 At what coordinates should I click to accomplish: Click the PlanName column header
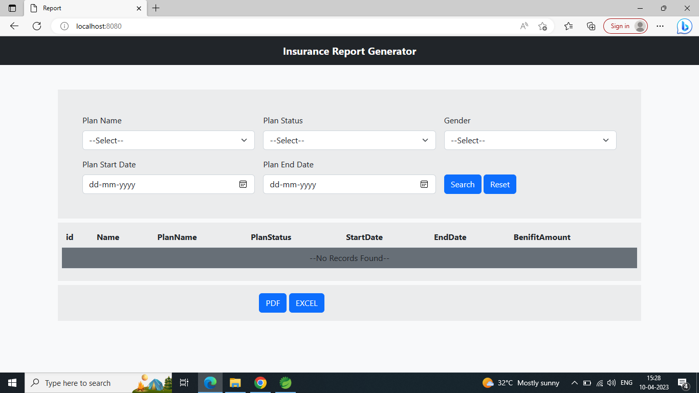[177, 237]
